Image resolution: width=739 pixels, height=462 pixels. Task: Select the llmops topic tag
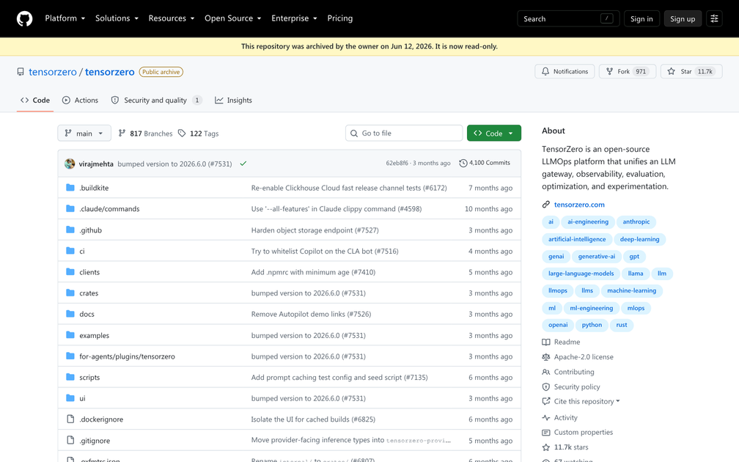(x=557, y=290)
